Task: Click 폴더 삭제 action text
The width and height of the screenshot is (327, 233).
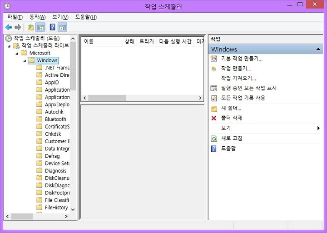Action: [x=232, y=118]
